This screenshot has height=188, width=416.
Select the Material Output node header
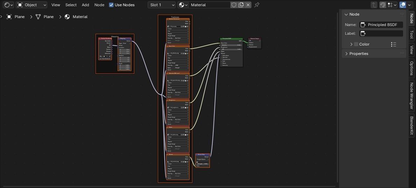254,39
